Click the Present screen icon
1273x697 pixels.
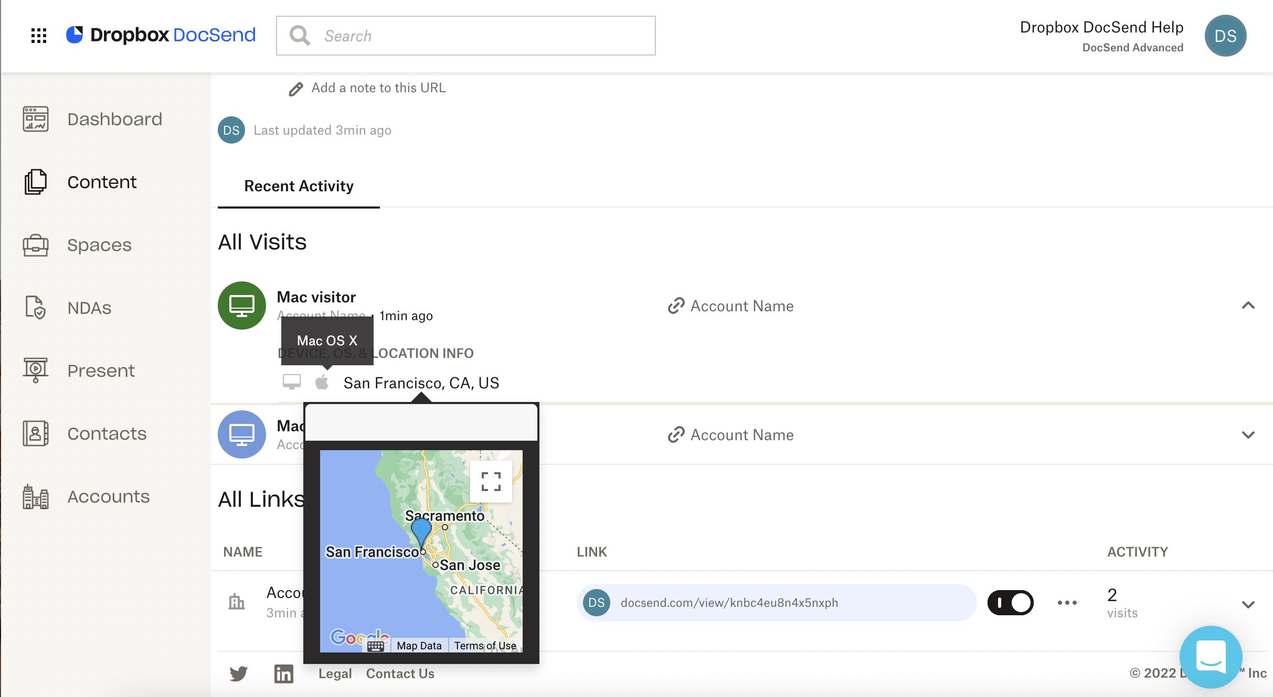point(36,371)
